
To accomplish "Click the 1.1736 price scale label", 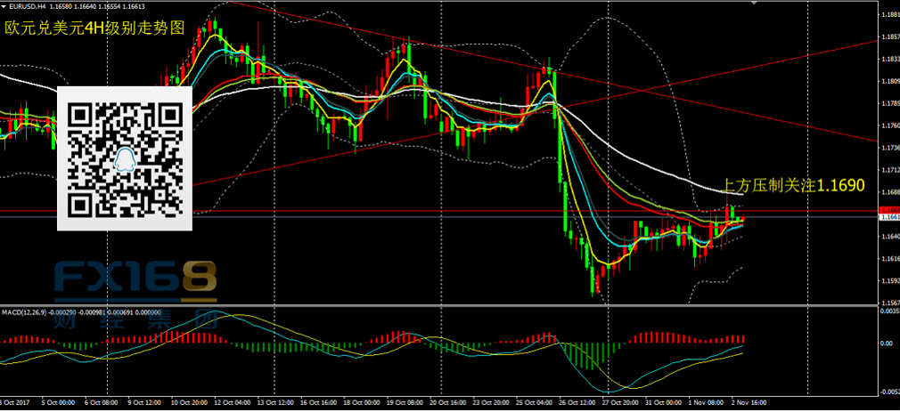I will click(x=888, y=148).
